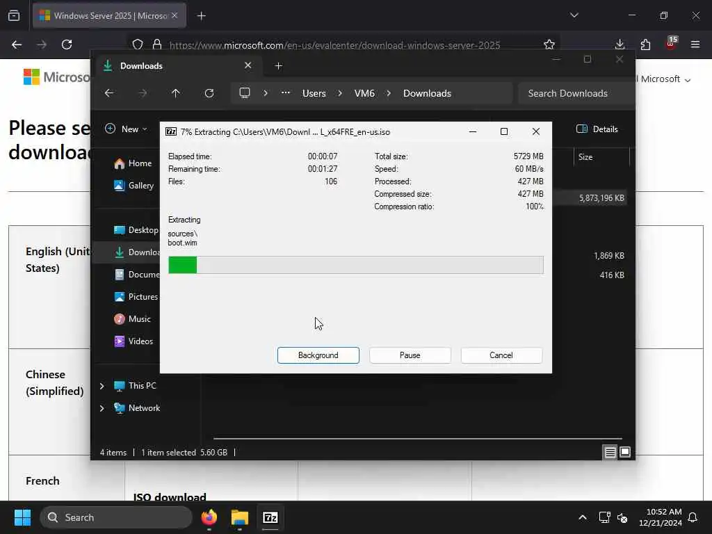Open a new Firefox tab
This screenshot has width=712, height=534.
(201, 16)
